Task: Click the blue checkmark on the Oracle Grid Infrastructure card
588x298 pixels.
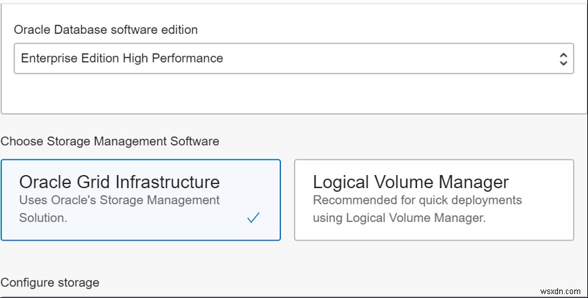Action: click(x=254, y=218)
